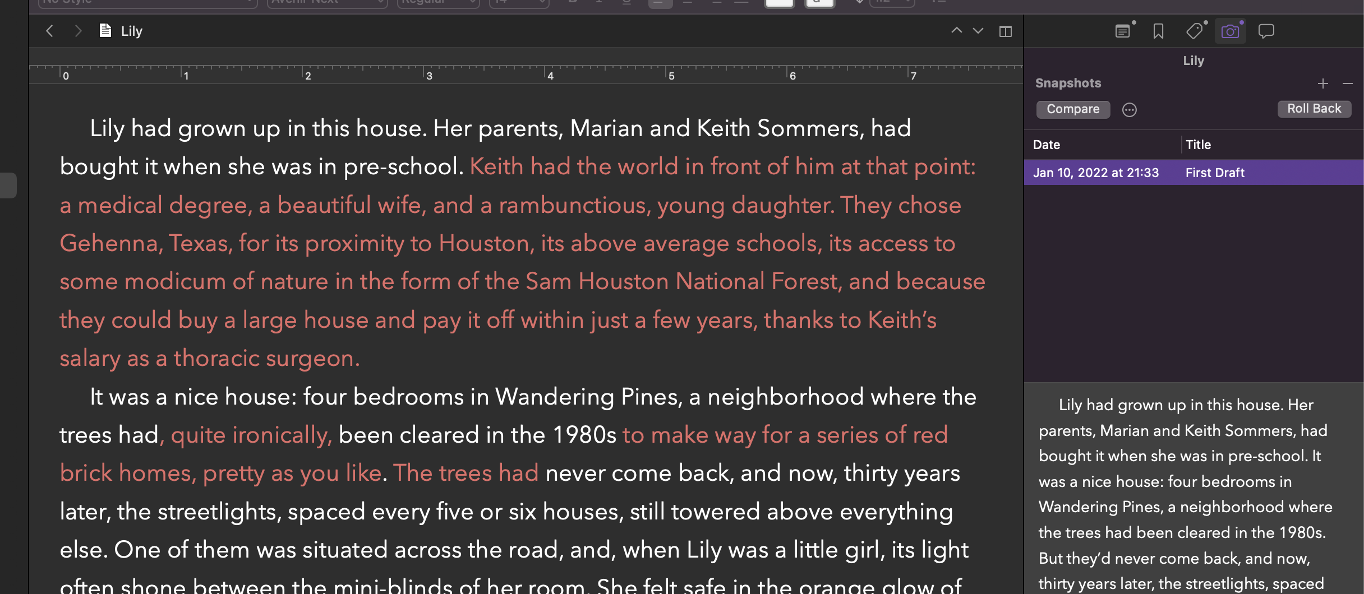Jump to next document with down chevron
1364x594 pixels.
click(x=978, y=31)
